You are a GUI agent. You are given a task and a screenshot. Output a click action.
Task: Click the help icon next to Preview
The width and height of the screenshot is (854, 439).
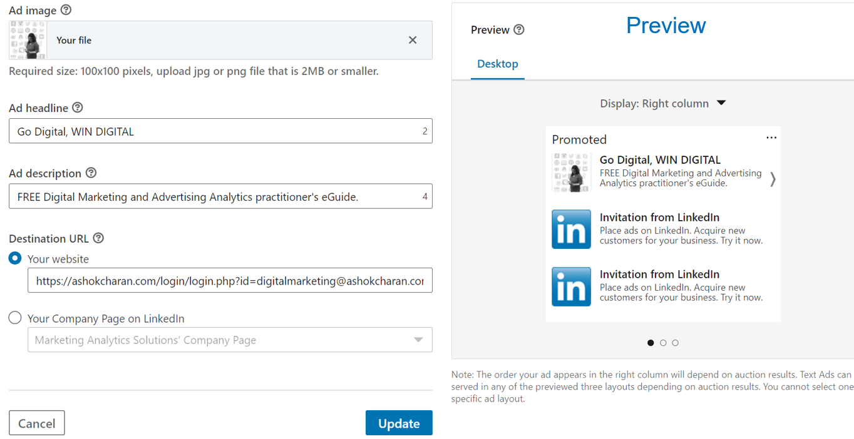(518, 29)
